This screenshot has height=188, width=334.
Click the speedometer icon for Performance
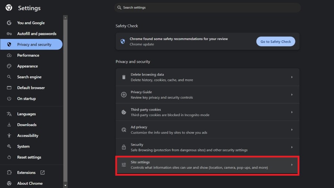(9, 55)
